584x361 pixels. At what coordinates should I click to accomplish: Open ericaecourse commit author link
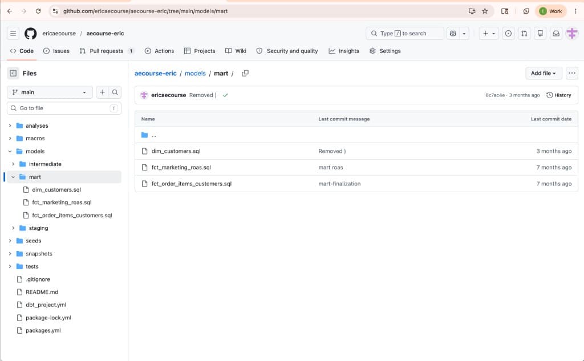168,95
